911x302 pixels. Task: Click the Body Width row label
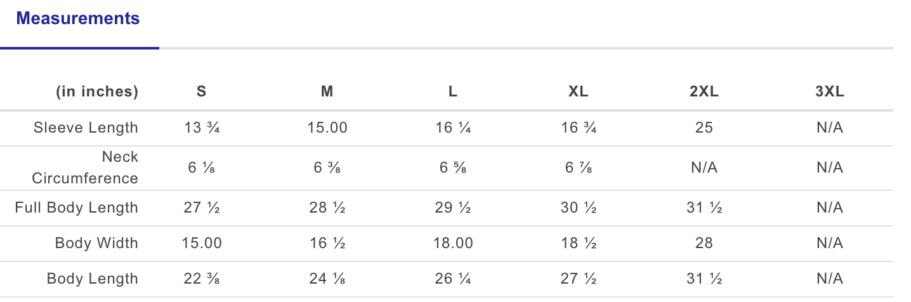click(x=96, y=243)
